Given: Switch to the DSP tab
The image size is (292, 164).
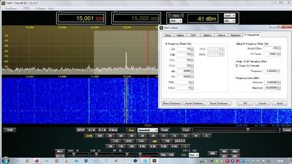Looking at the screenshot, I should click(x=193, y=35).
